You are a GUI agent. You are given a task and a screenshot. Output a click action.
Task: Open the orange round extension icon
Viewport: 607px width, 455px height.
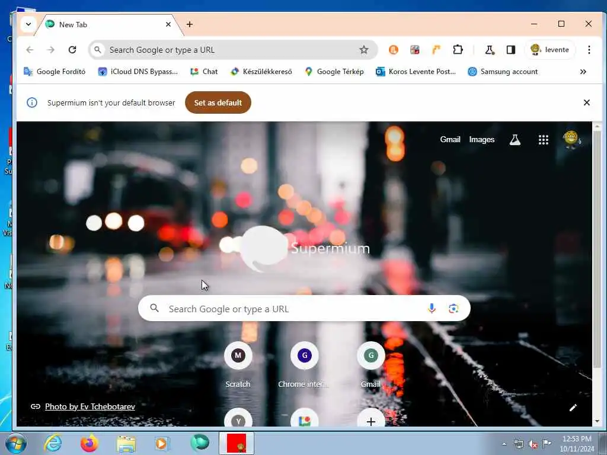[x=394, y=50]
